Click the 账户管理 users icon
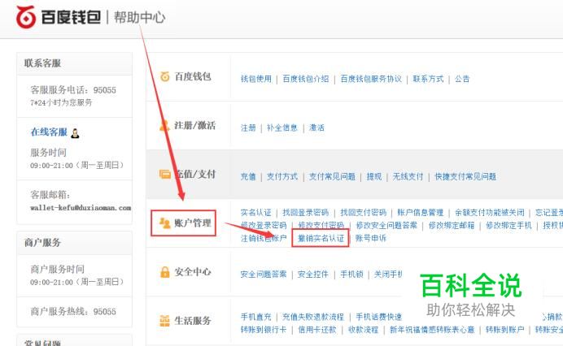This screenshot has width=563, height=346. click(165, 223)
